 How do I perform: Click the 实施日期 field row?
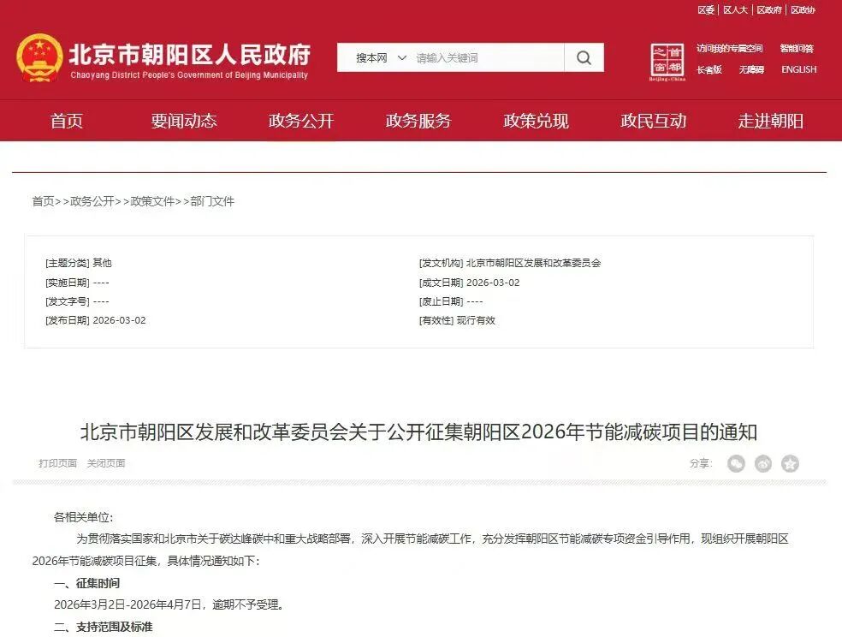point(77,283)
